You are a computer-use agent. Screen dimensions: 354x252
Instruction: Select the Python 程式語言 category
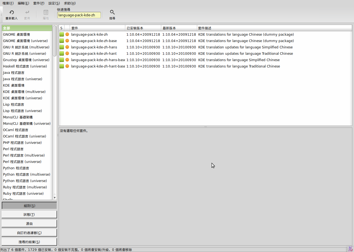tap(27, 168)
